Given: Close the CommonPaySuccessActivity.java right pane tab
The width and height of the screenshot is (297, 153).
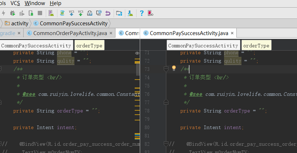Looking at the screenshot, I should point(232,33).
